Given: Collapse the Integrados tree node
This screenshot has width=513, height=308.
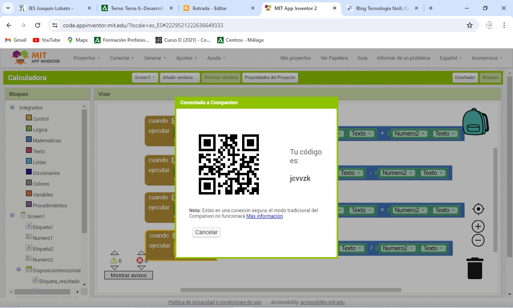Looking at the screenshot, I should [12, 107].
